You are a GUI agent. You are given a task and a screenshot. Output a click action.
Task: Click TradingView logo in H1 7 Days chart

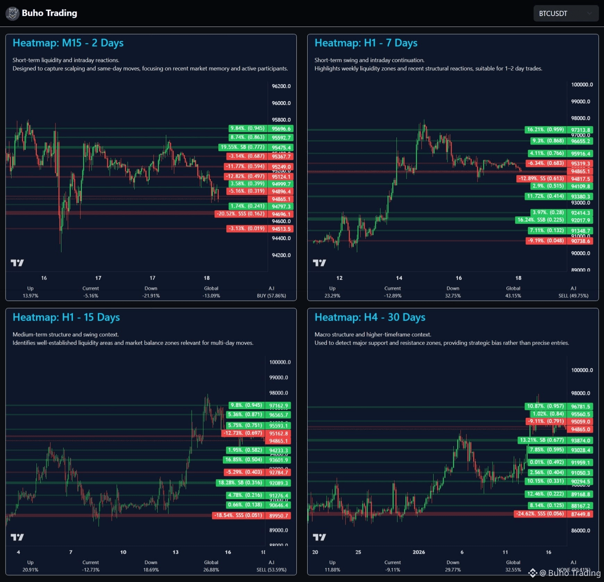coord(319,263)
